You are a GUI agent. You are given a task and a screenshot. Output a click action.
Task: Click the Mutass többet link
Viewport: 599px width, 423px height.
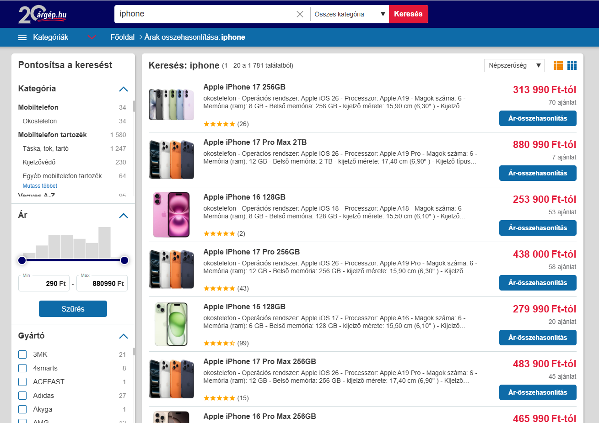tap(40, 186)
